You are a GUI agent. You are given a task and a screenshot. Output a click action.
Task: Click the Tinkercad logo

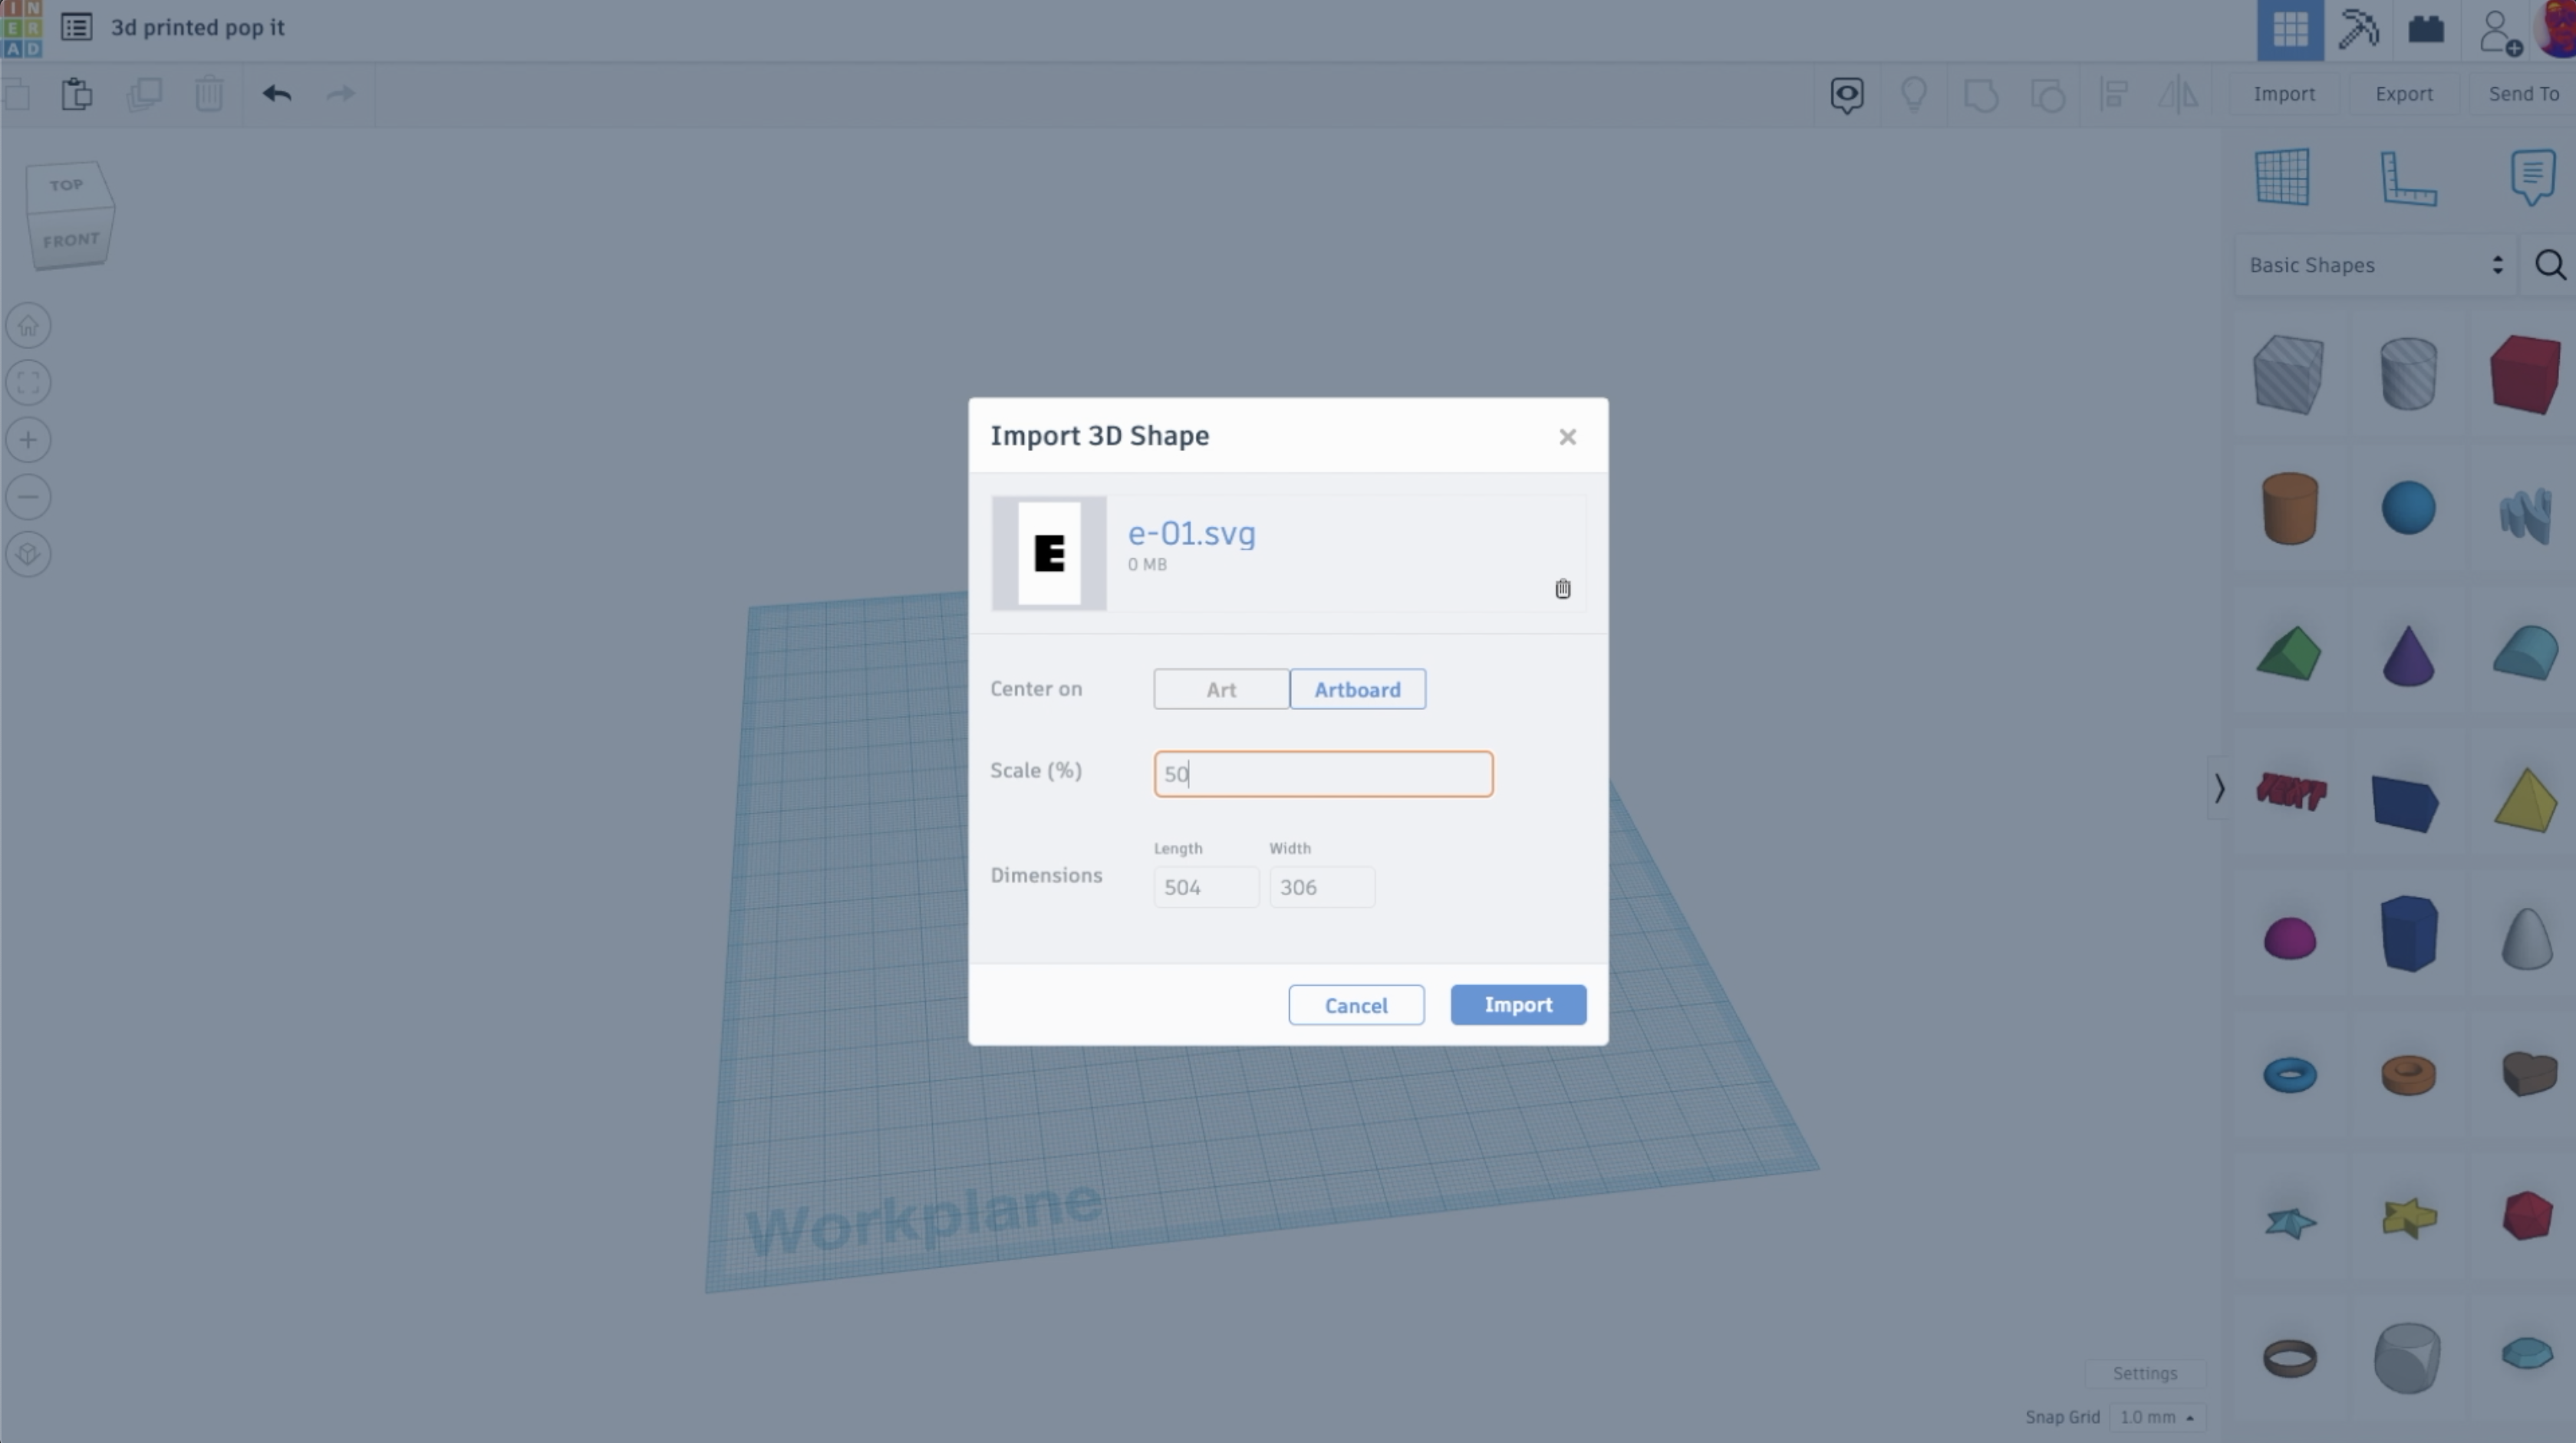pyautogui.click(x=21, y=29)
